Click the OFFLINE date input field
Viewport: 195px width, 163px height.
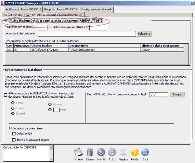click(x=159, y=95)
